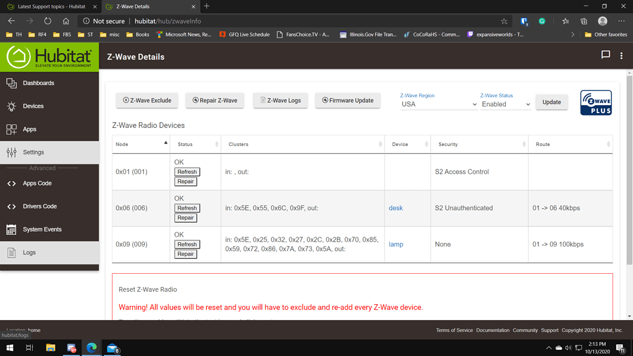Open Z-Wave Region dropdown
This screenshot has width=633, height=356.
[438, 104]
